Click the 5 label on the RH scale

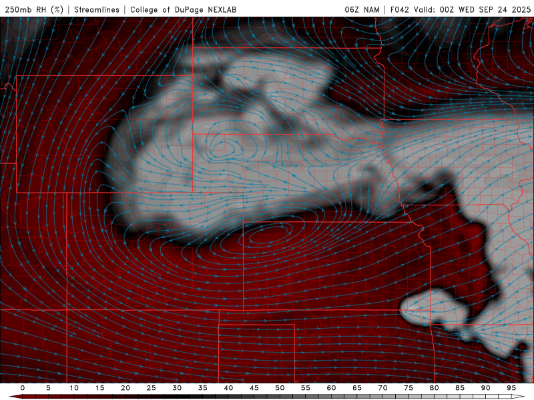pyautogui.click(x=48, y=388)
